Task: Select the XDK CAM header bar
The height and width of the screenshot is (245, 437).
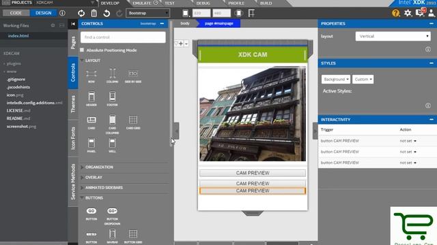Action: tap(253, 54)
